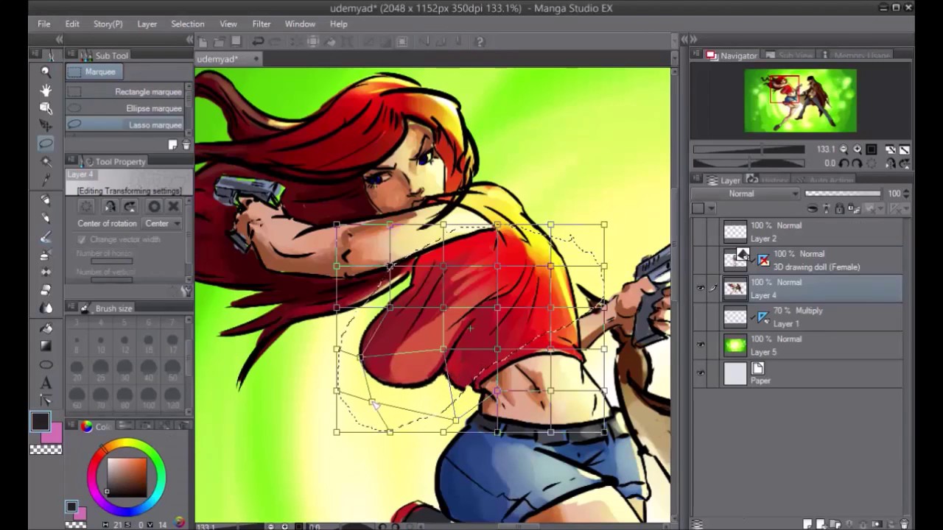Click the Help question mark toolbar icon
Viewport: 943px width, 530px height.
[x=480, y=42]
